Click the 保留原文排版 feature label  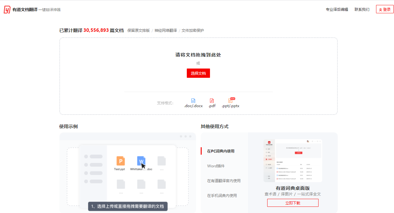(x=139, y=30)
